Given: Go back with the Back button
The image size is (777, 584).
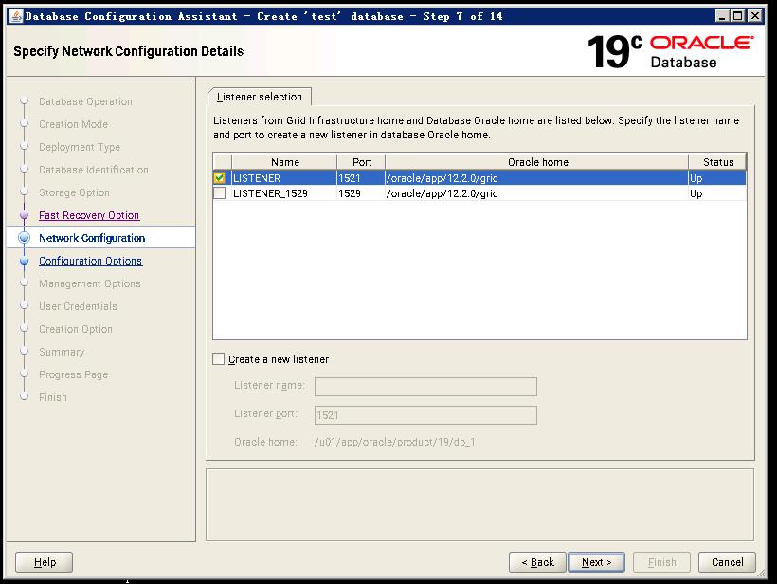Looking at the screenshot, I should click(x=537, y=562).
